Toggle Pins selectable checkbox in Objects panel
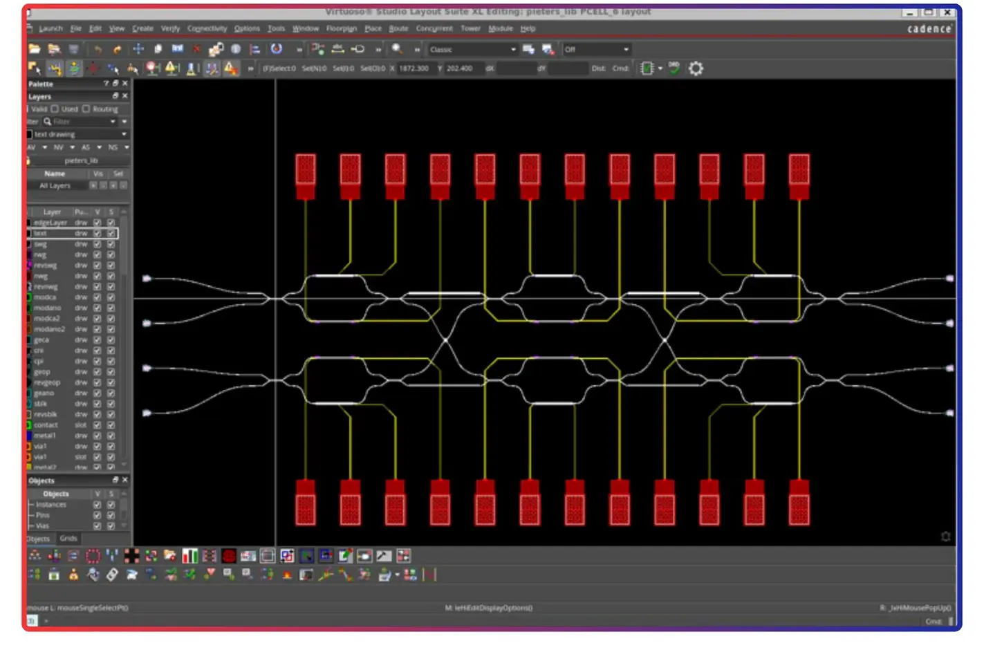 [111, 515]
